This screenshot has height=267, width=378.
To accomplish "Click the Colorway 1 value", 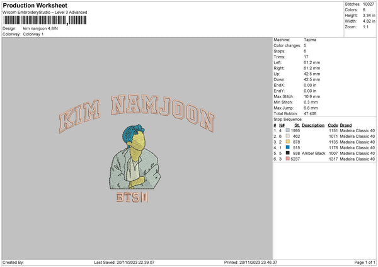I will pyautogui.click(x=33, y=34).
